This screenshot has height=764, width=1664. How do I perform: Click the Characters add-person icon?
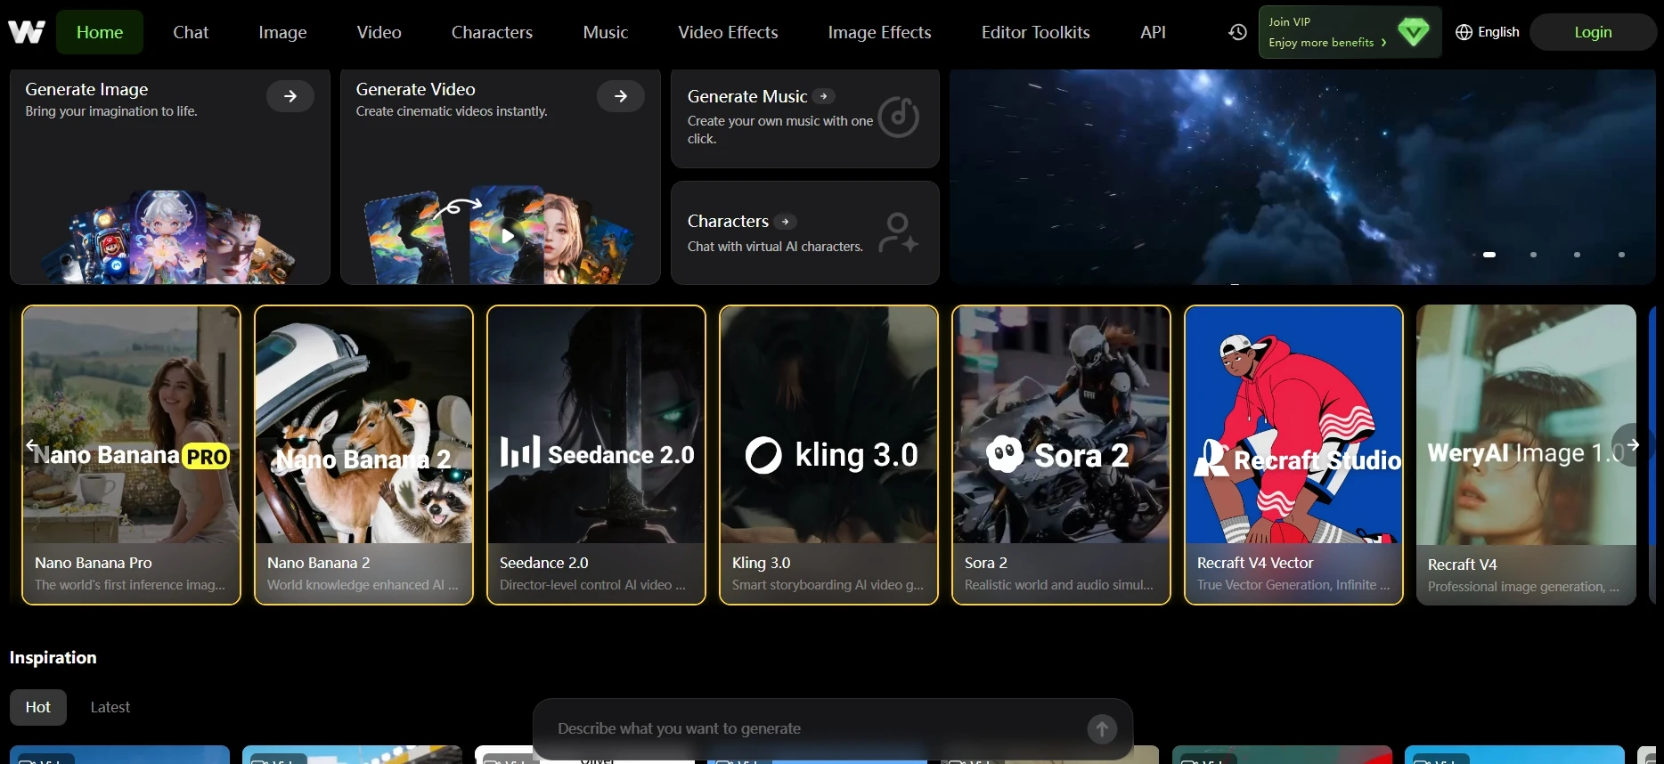coord(898,232)
